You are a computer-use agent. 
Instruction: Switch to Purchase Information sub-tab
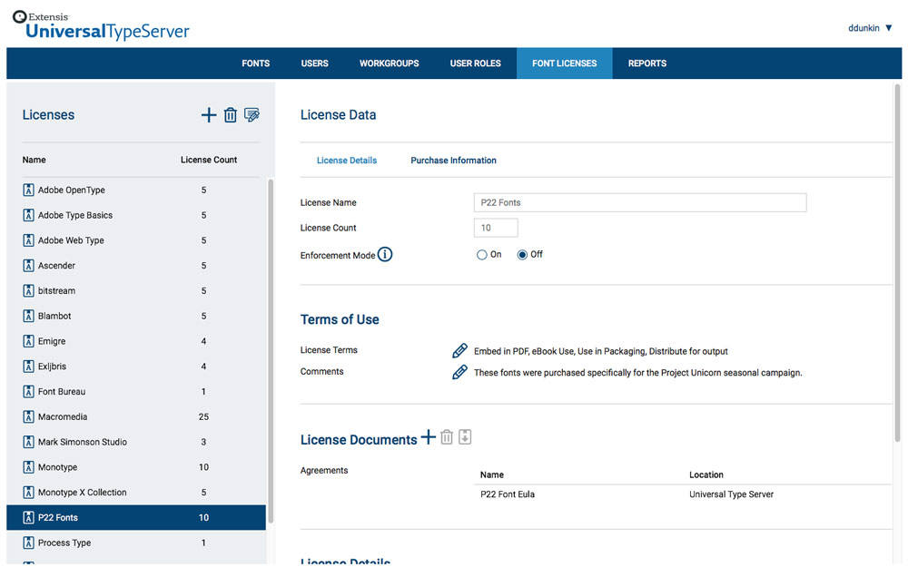453,161
